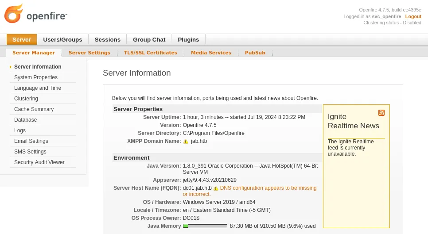Click the Server Information page heading

click(137, 73)
